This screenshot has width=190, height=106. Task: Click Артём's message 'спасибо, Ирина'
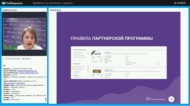14,87
